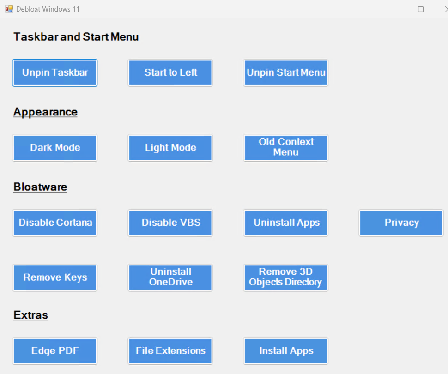Screen dimensions: 448x374
Task: Toggle File Extensions button
Action: click(x=170, y=351)
